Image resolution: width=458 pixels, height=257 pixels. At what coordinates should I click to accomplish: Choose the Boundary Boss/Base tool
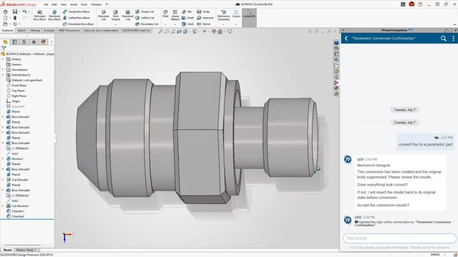point(78,24)
